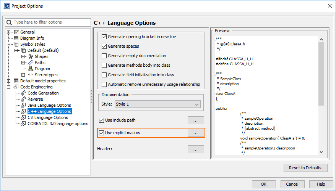Click the Preview pane vertical scrollbar
The width and height of the screenshot is (336, 191).
click(321, 73)
